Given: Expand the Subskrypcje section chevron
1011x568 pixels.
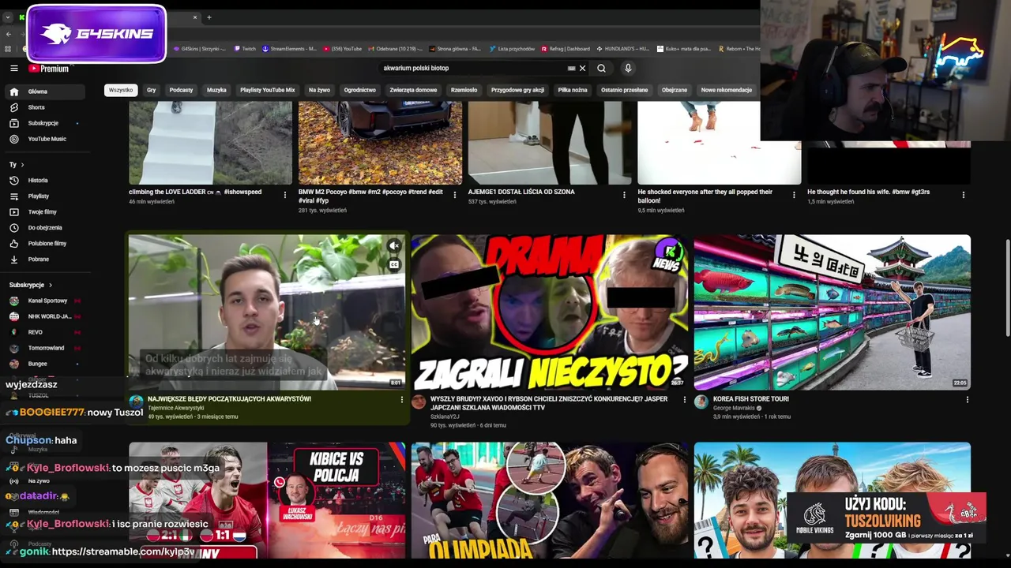Looking at the screenshot, I should pos(51,285).
